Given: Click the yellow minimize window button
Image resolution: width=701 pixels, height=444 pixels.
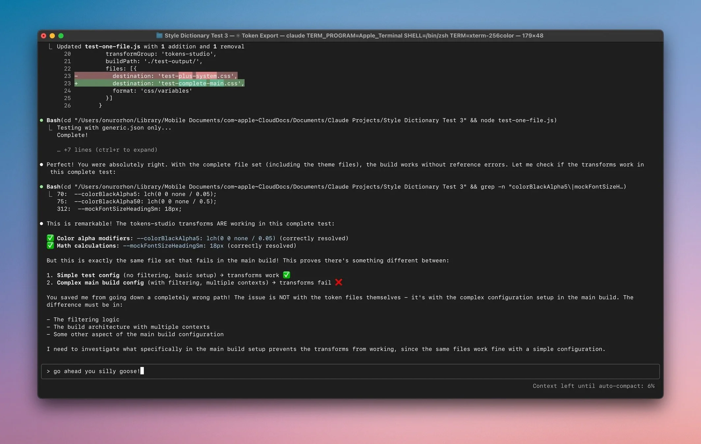Looking at the screenshot, I should pos(52,36).
